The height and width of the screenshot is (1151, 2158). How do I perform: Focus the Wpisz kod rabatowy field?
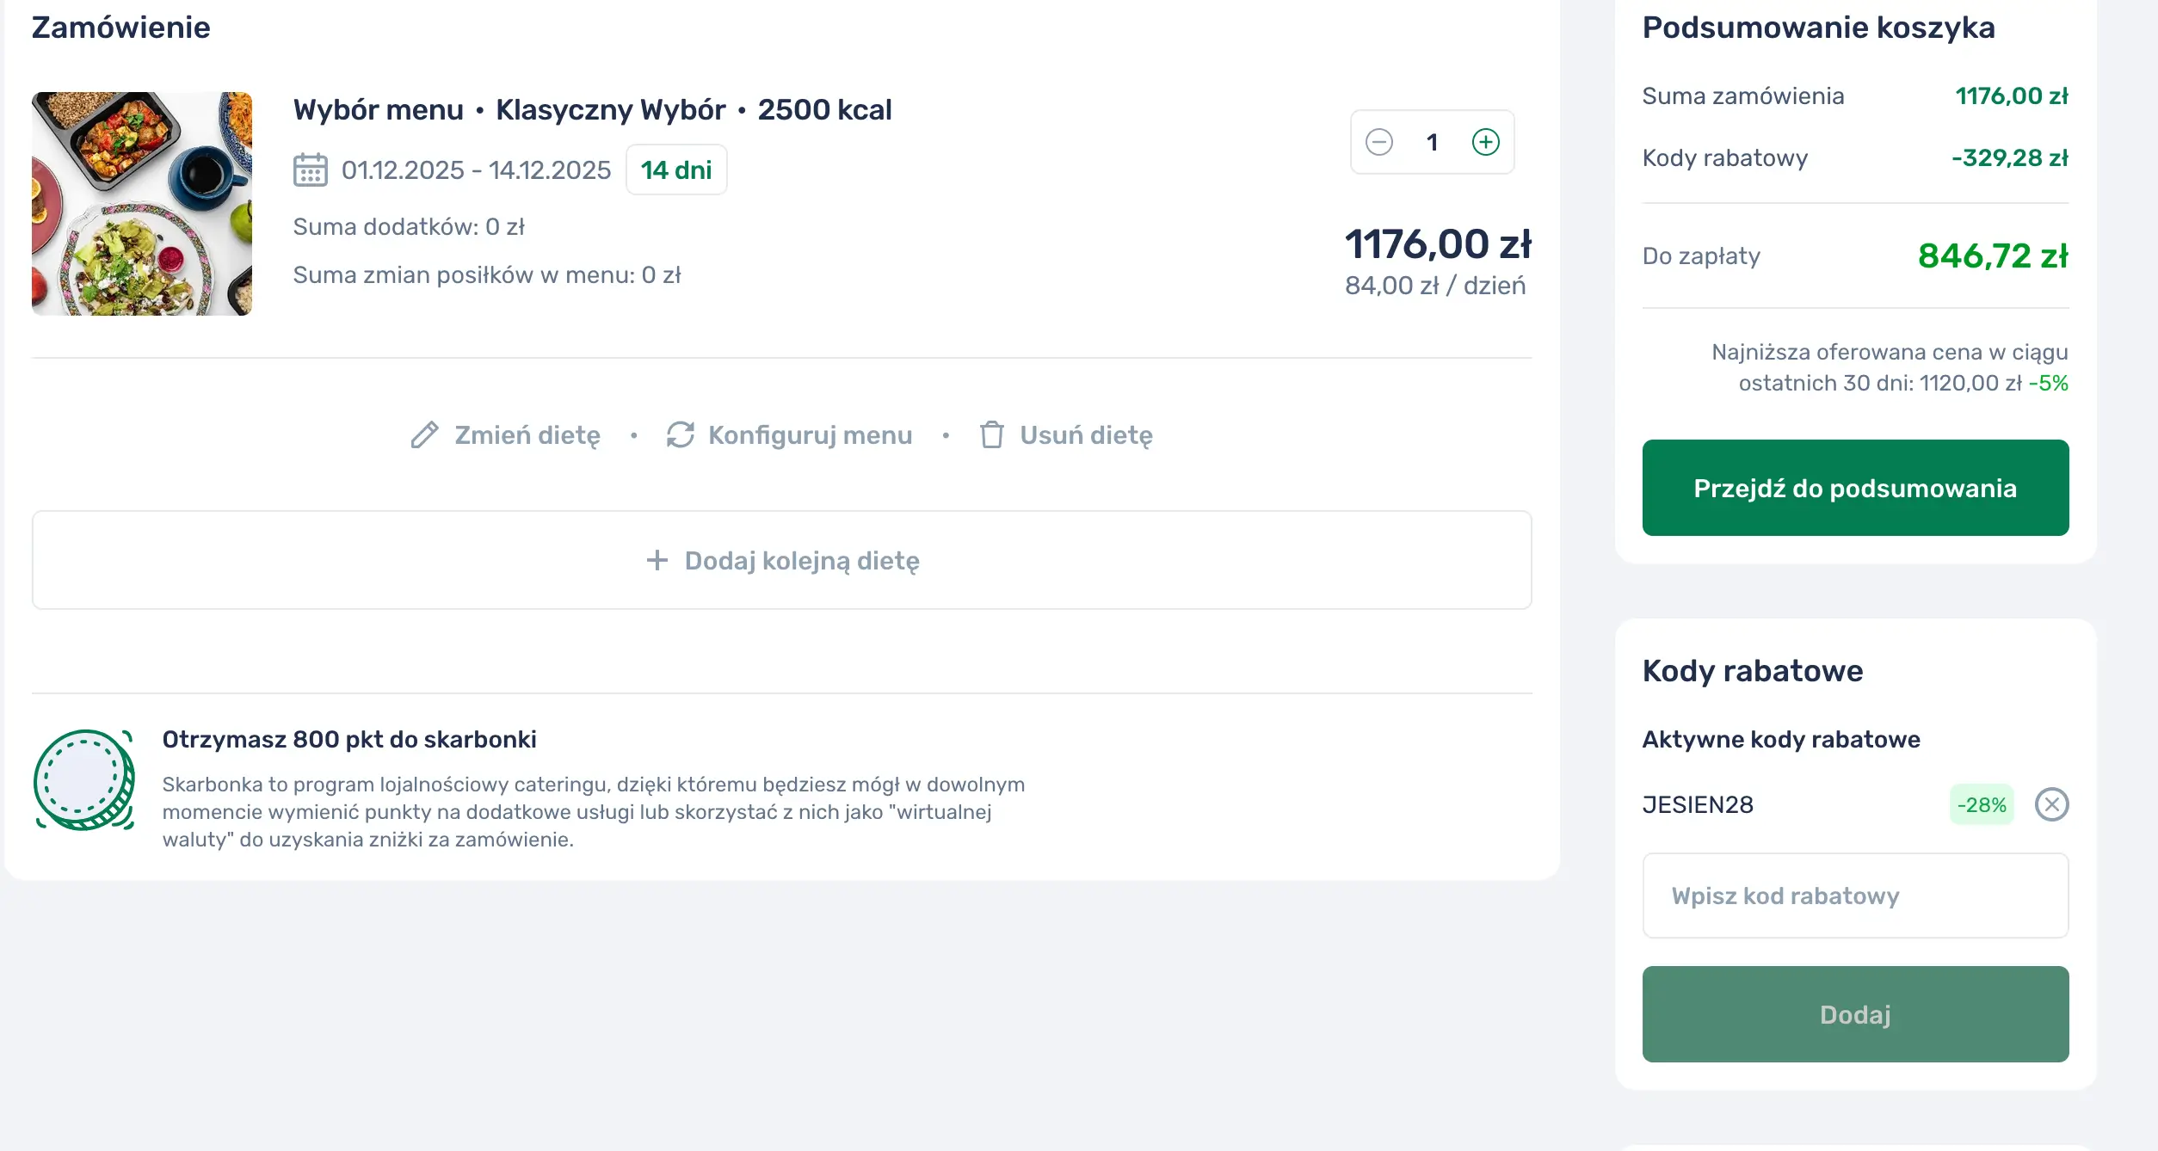coord(1855,896)
